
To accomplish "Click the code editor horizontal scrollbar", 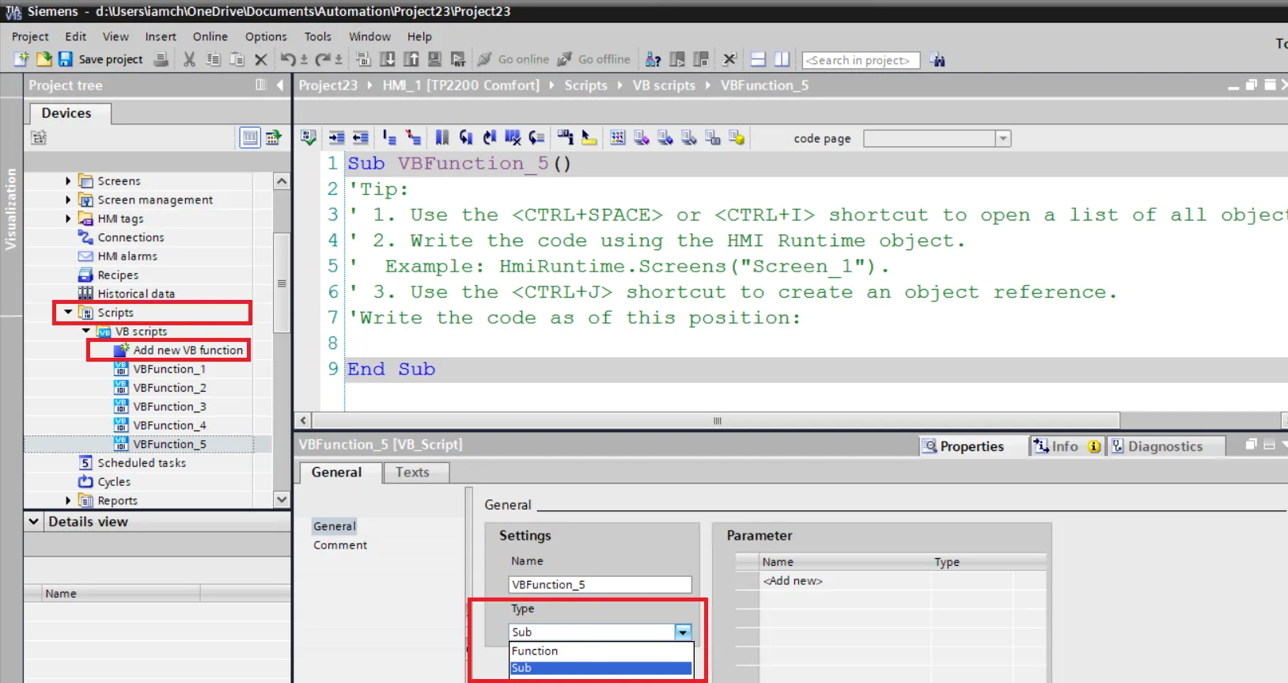I will click(x=716, y=420).
